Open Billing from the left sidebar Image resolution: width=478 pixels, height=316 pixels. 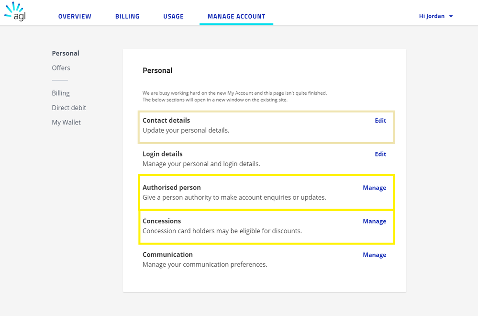(x=60, y=93)
